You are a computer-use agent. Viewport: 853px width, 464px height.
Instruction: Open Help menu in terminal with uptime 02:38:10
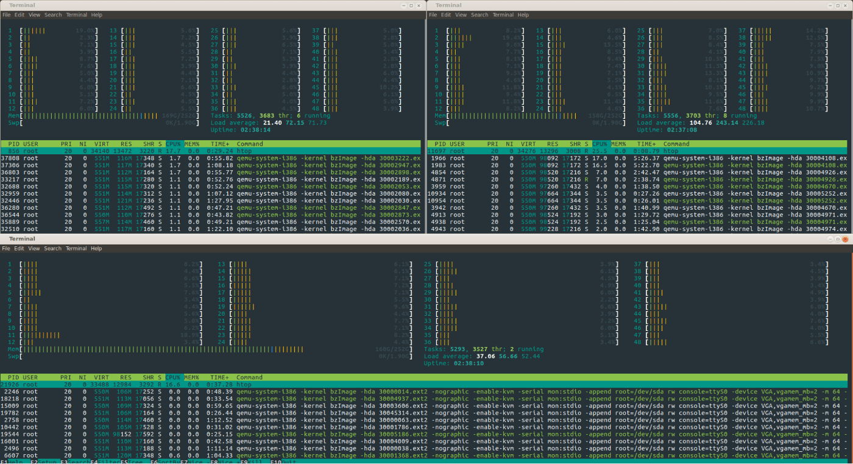(x=96, y=248)
